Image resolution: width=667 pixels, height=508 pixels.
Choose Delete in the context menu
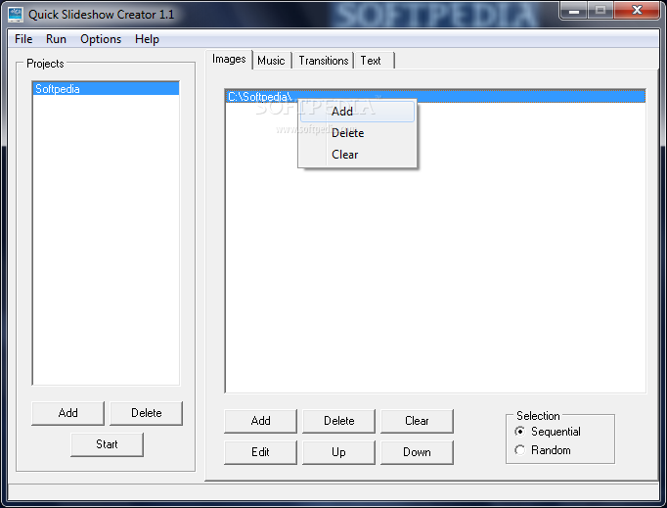(x=357, y=133)
